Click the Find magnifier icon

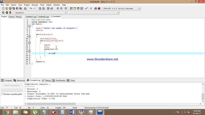pos(40,9)
